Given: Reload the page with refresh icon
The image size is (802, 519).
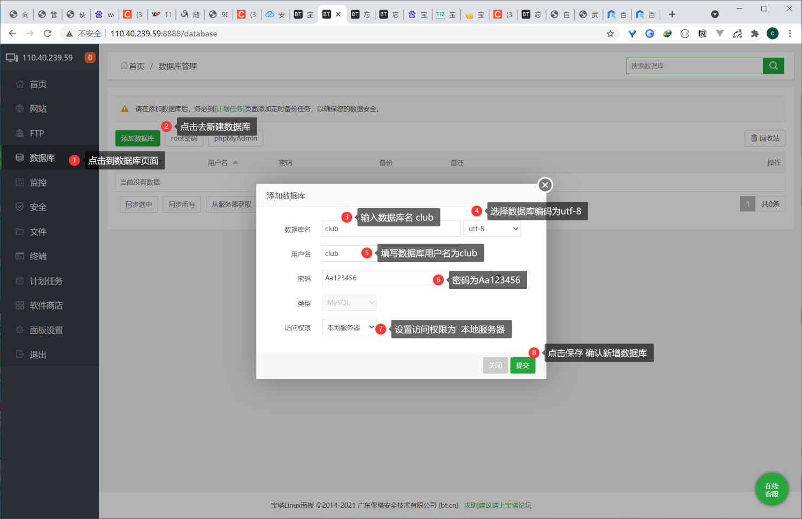Looking at the screenshot, I should pos(48,34).
